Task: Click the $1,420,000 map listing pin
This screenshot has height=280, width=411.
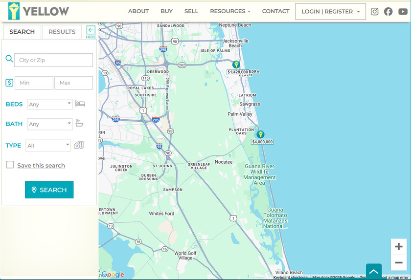Action: pos(236,65)
